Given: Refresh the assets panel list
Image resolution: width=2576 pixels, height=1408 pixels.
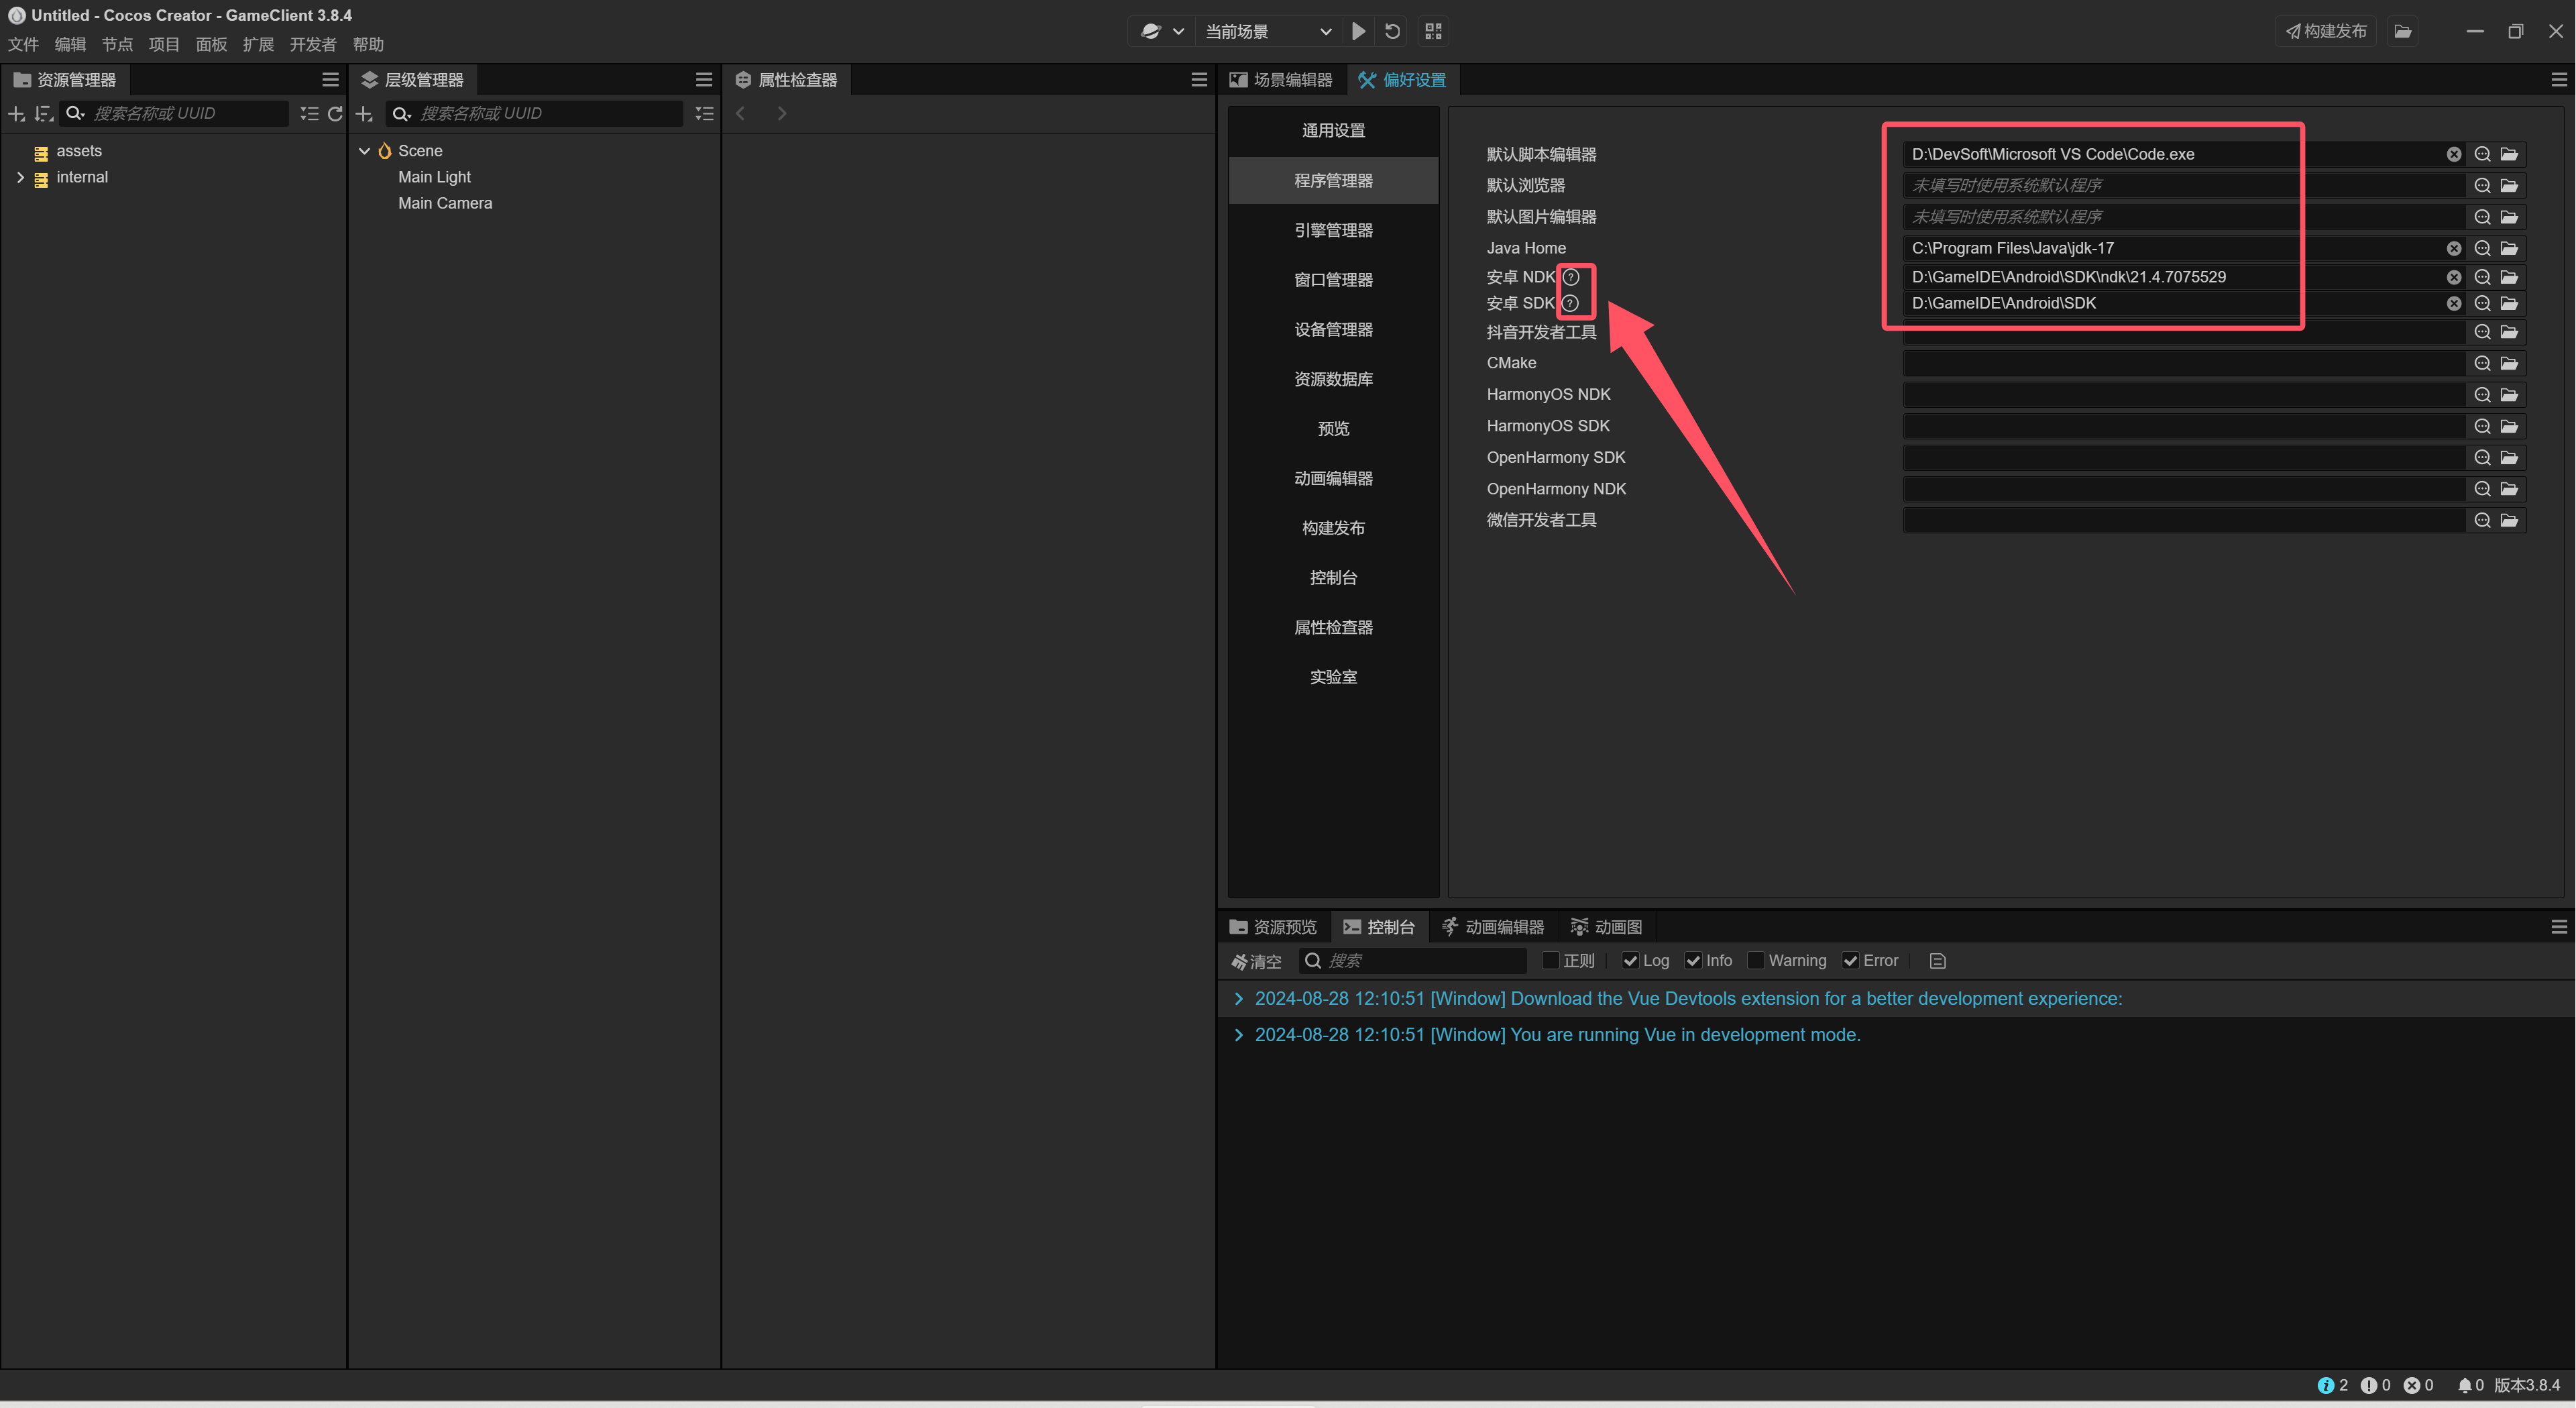Looking at the screenshot, I should (335, 114).
